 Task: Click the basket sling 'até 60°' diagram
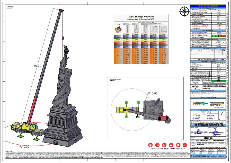164,29
